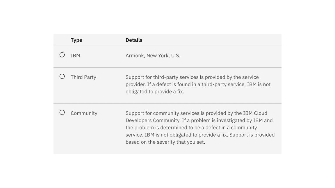Click 'Developers Community' line in Community details
The width and height of the screenshot is (335, 188).
[199, 120]
